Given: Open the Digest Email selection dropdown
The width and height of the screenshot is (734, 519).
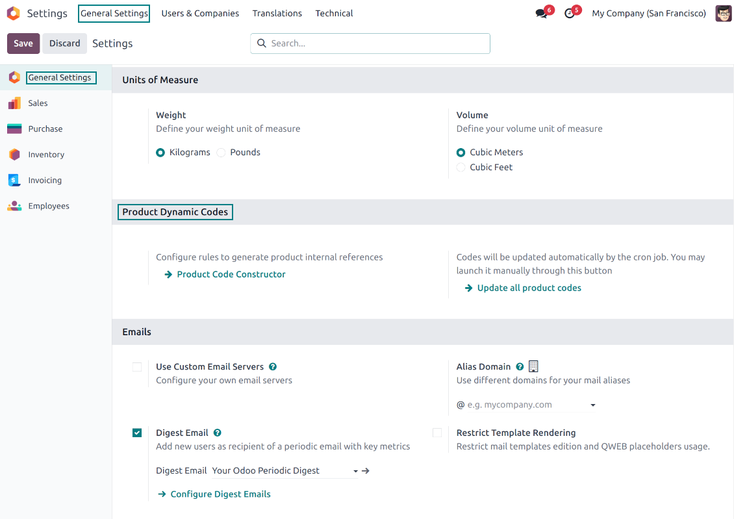Looking at the screenshot, I should pyautogui.click(x=355, y=471).
